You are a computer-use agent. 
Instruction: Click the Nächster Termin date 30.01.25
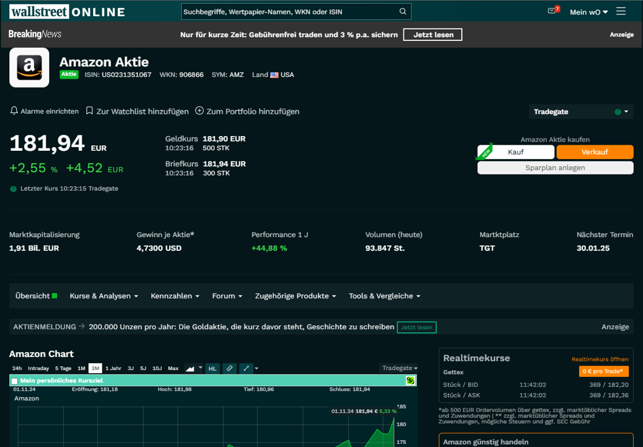point(593,248)
